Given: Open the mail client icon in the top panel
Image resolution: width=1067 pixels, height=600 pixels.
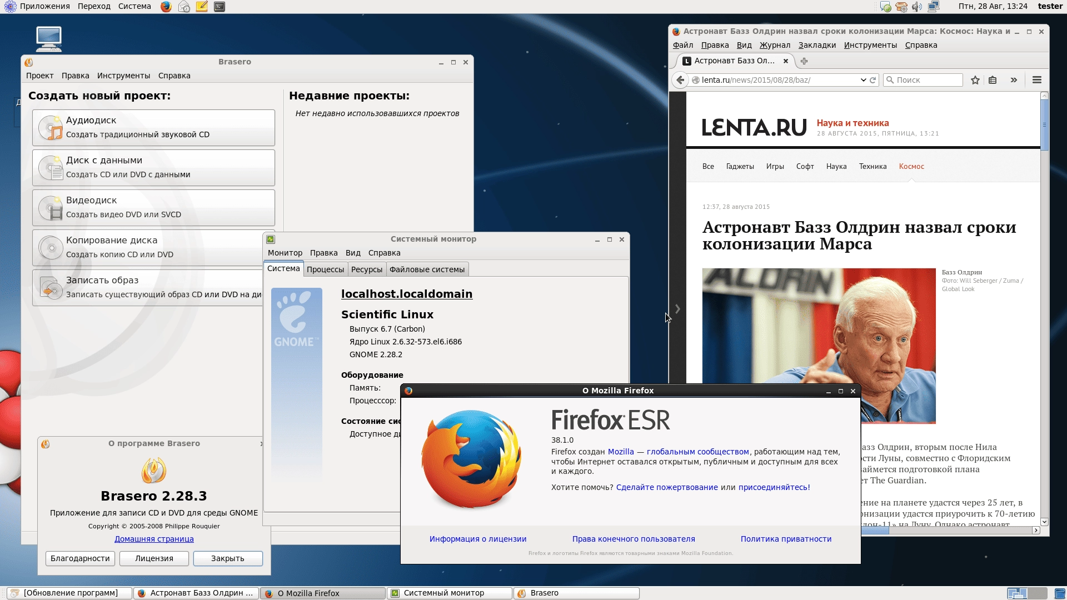Looking at the screenshot, I should pos(184,7).
